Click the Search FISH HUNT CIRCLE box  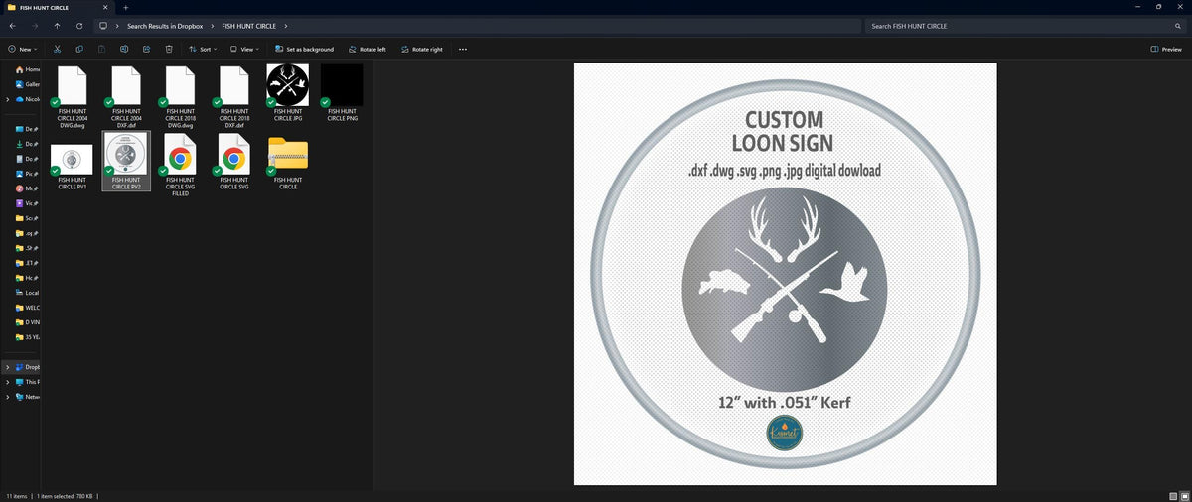point(1024,26)
